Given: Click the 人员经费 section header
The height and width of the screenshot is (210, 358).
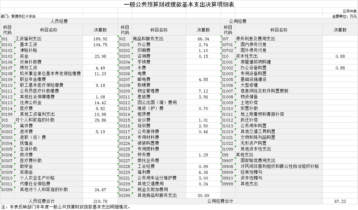Looking at the screenshot, I should click(x=59, y=21).
